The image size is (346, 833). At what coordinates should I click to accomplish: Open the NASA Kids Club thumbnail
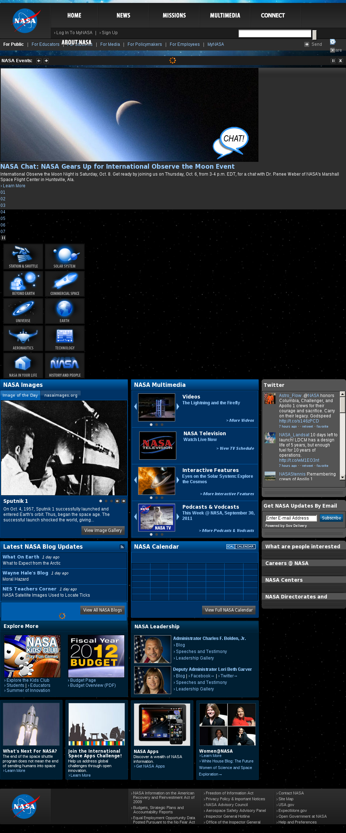click(32, 656)
